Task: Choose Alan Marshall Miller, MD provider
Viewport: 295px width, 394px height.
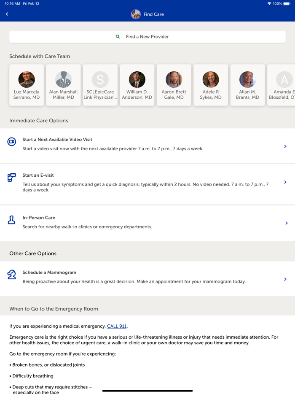Action: click(x=63, y=85)
